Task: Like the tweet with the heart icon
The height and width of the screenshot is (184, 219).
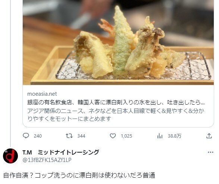Action: [113, 136]
